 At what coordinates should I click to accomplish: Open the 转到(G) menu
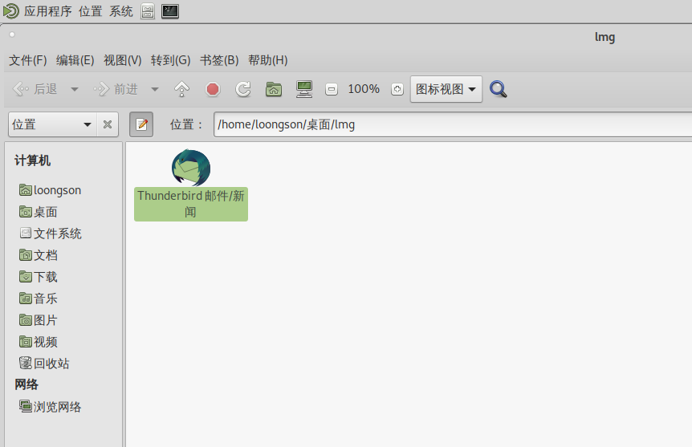(x=171, y=60)
